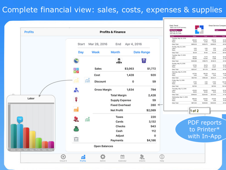Viewport: 226px width, 170px height.
Task: Click Profits & Finance title
Action: point(113,32)
